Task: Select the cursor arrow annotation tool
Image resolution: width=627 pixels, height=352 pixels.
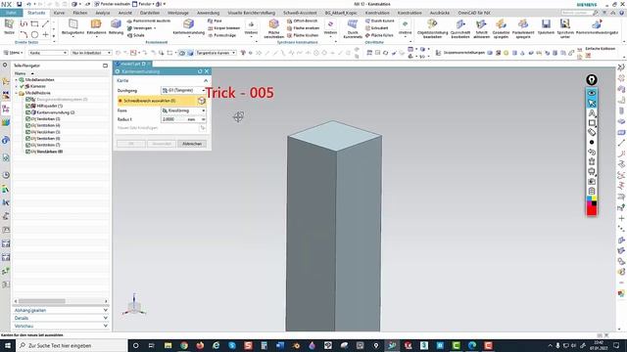Action: [x=592, y=103]
